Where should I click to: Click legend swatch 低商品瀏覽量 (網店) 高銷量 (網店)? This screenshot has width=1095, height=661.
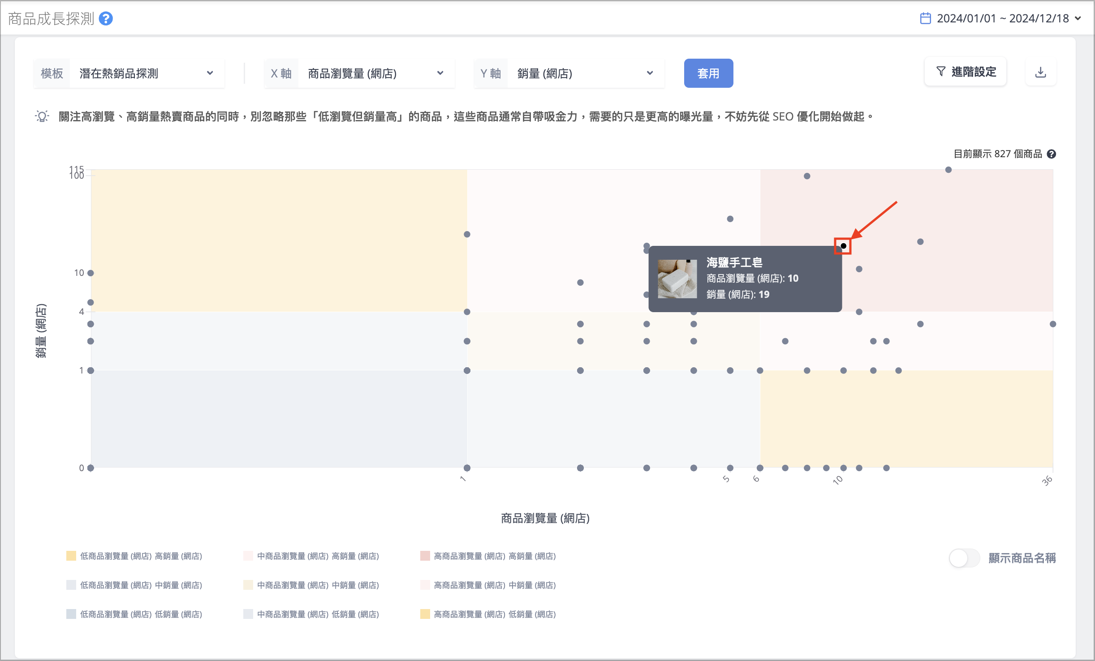pyautogui.click(x=71, y=556)
